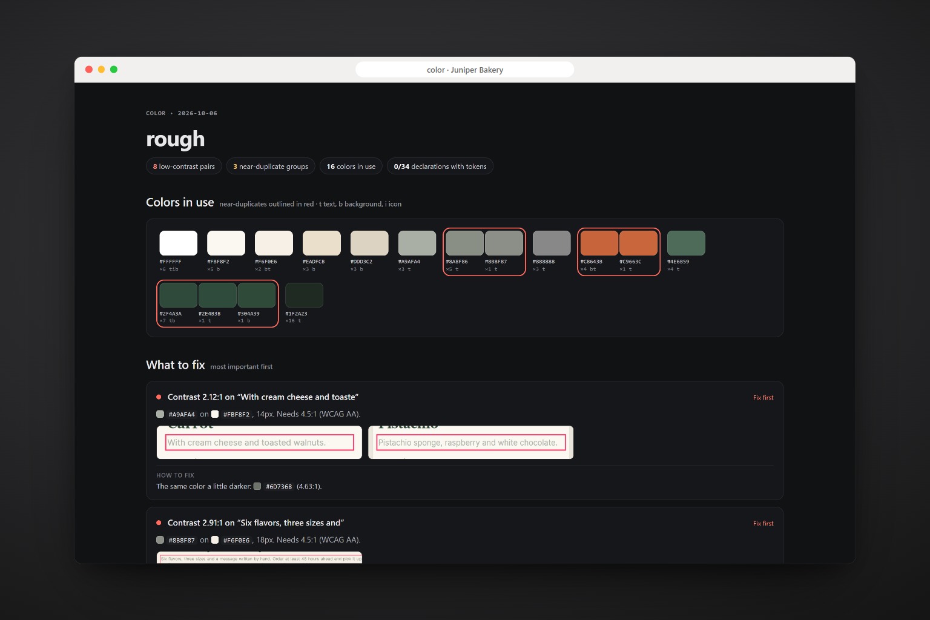
Task: Open the "Contrast 2.91:1" issue title
Action: (256, 523)
